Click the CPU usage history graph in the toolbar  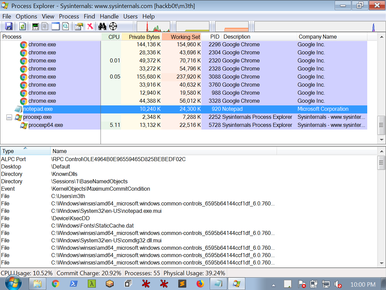tap(153, 27)
